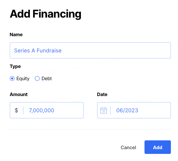Cancel adding the financing
The height and width of the screenshot is (161, 178).
coord(128,147)
